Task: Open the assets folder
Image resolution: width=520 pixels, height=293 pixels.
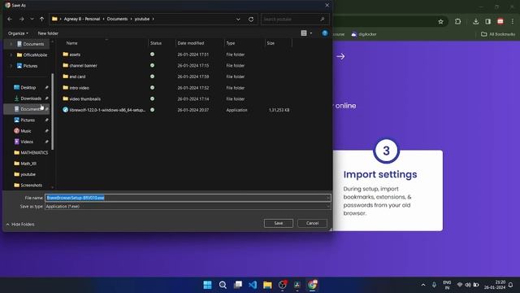Action: [x=75, y=55]
